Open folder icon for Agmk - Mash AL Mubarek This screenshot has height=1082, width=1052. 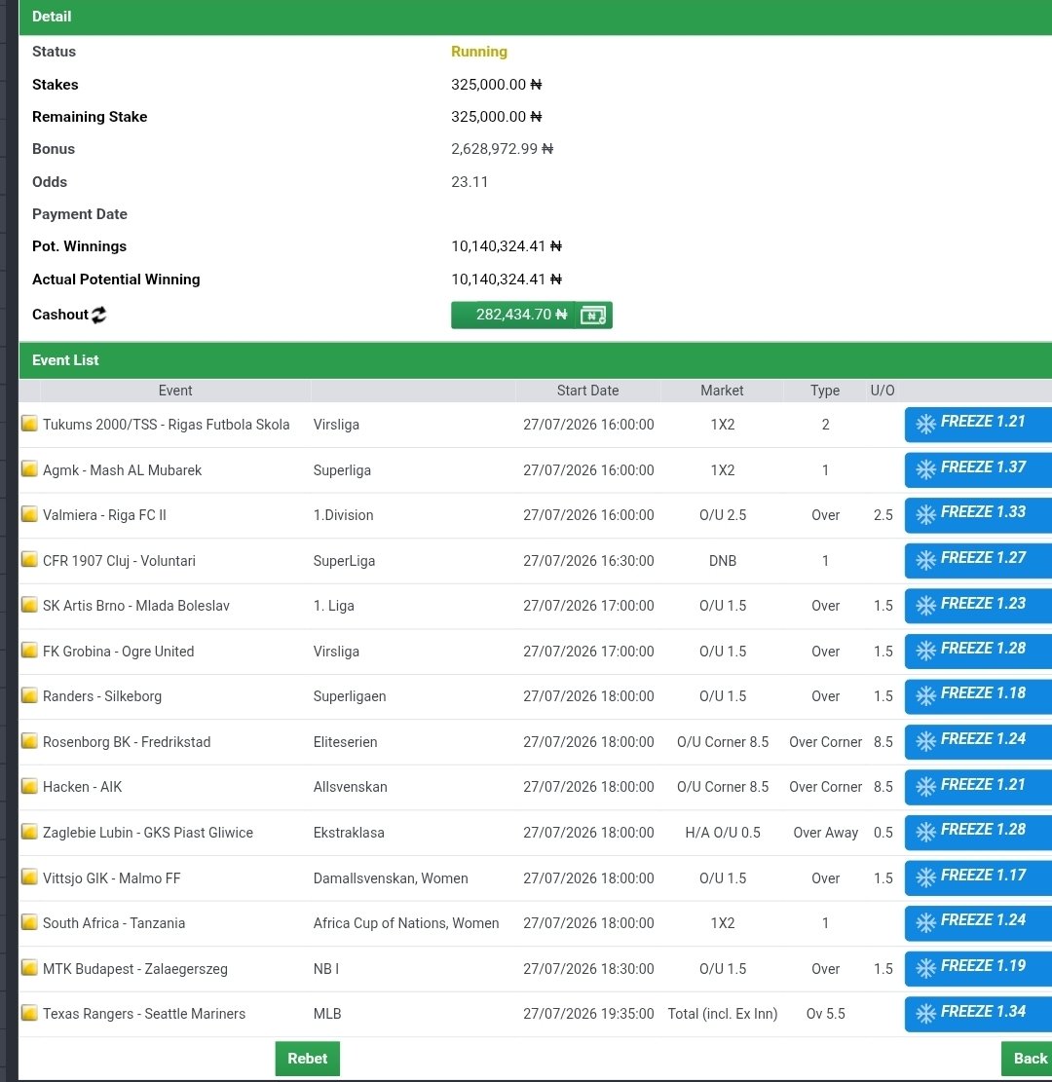click(29, 469)
